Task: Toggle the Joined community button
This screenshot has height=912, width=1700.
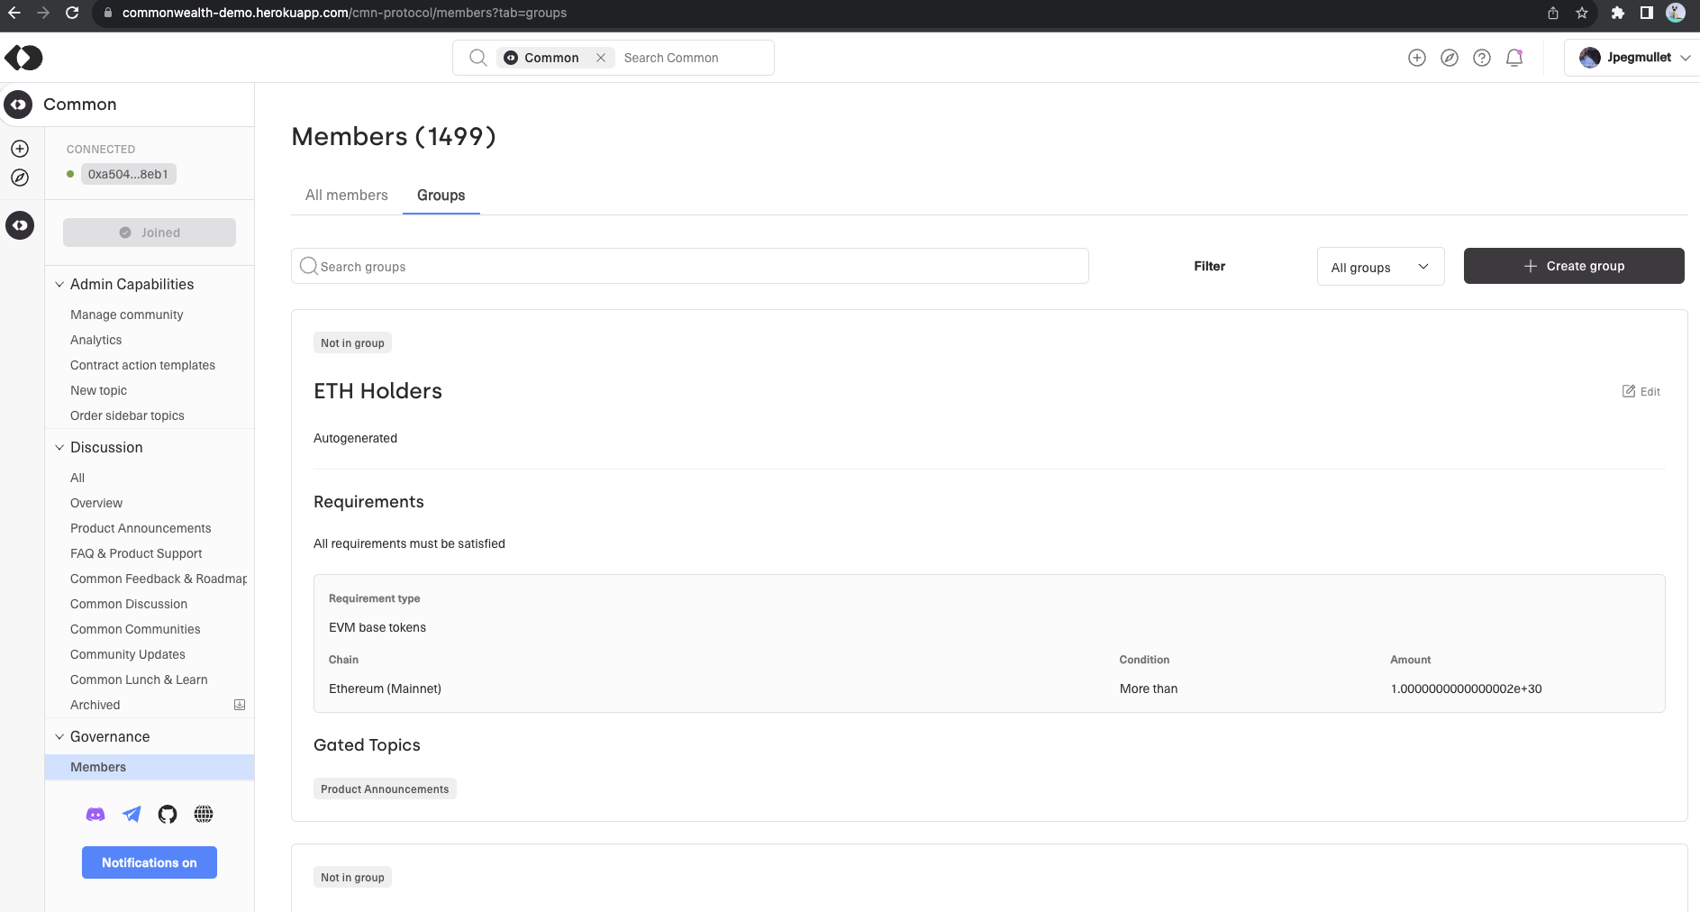Action: (x=150, y=233)
